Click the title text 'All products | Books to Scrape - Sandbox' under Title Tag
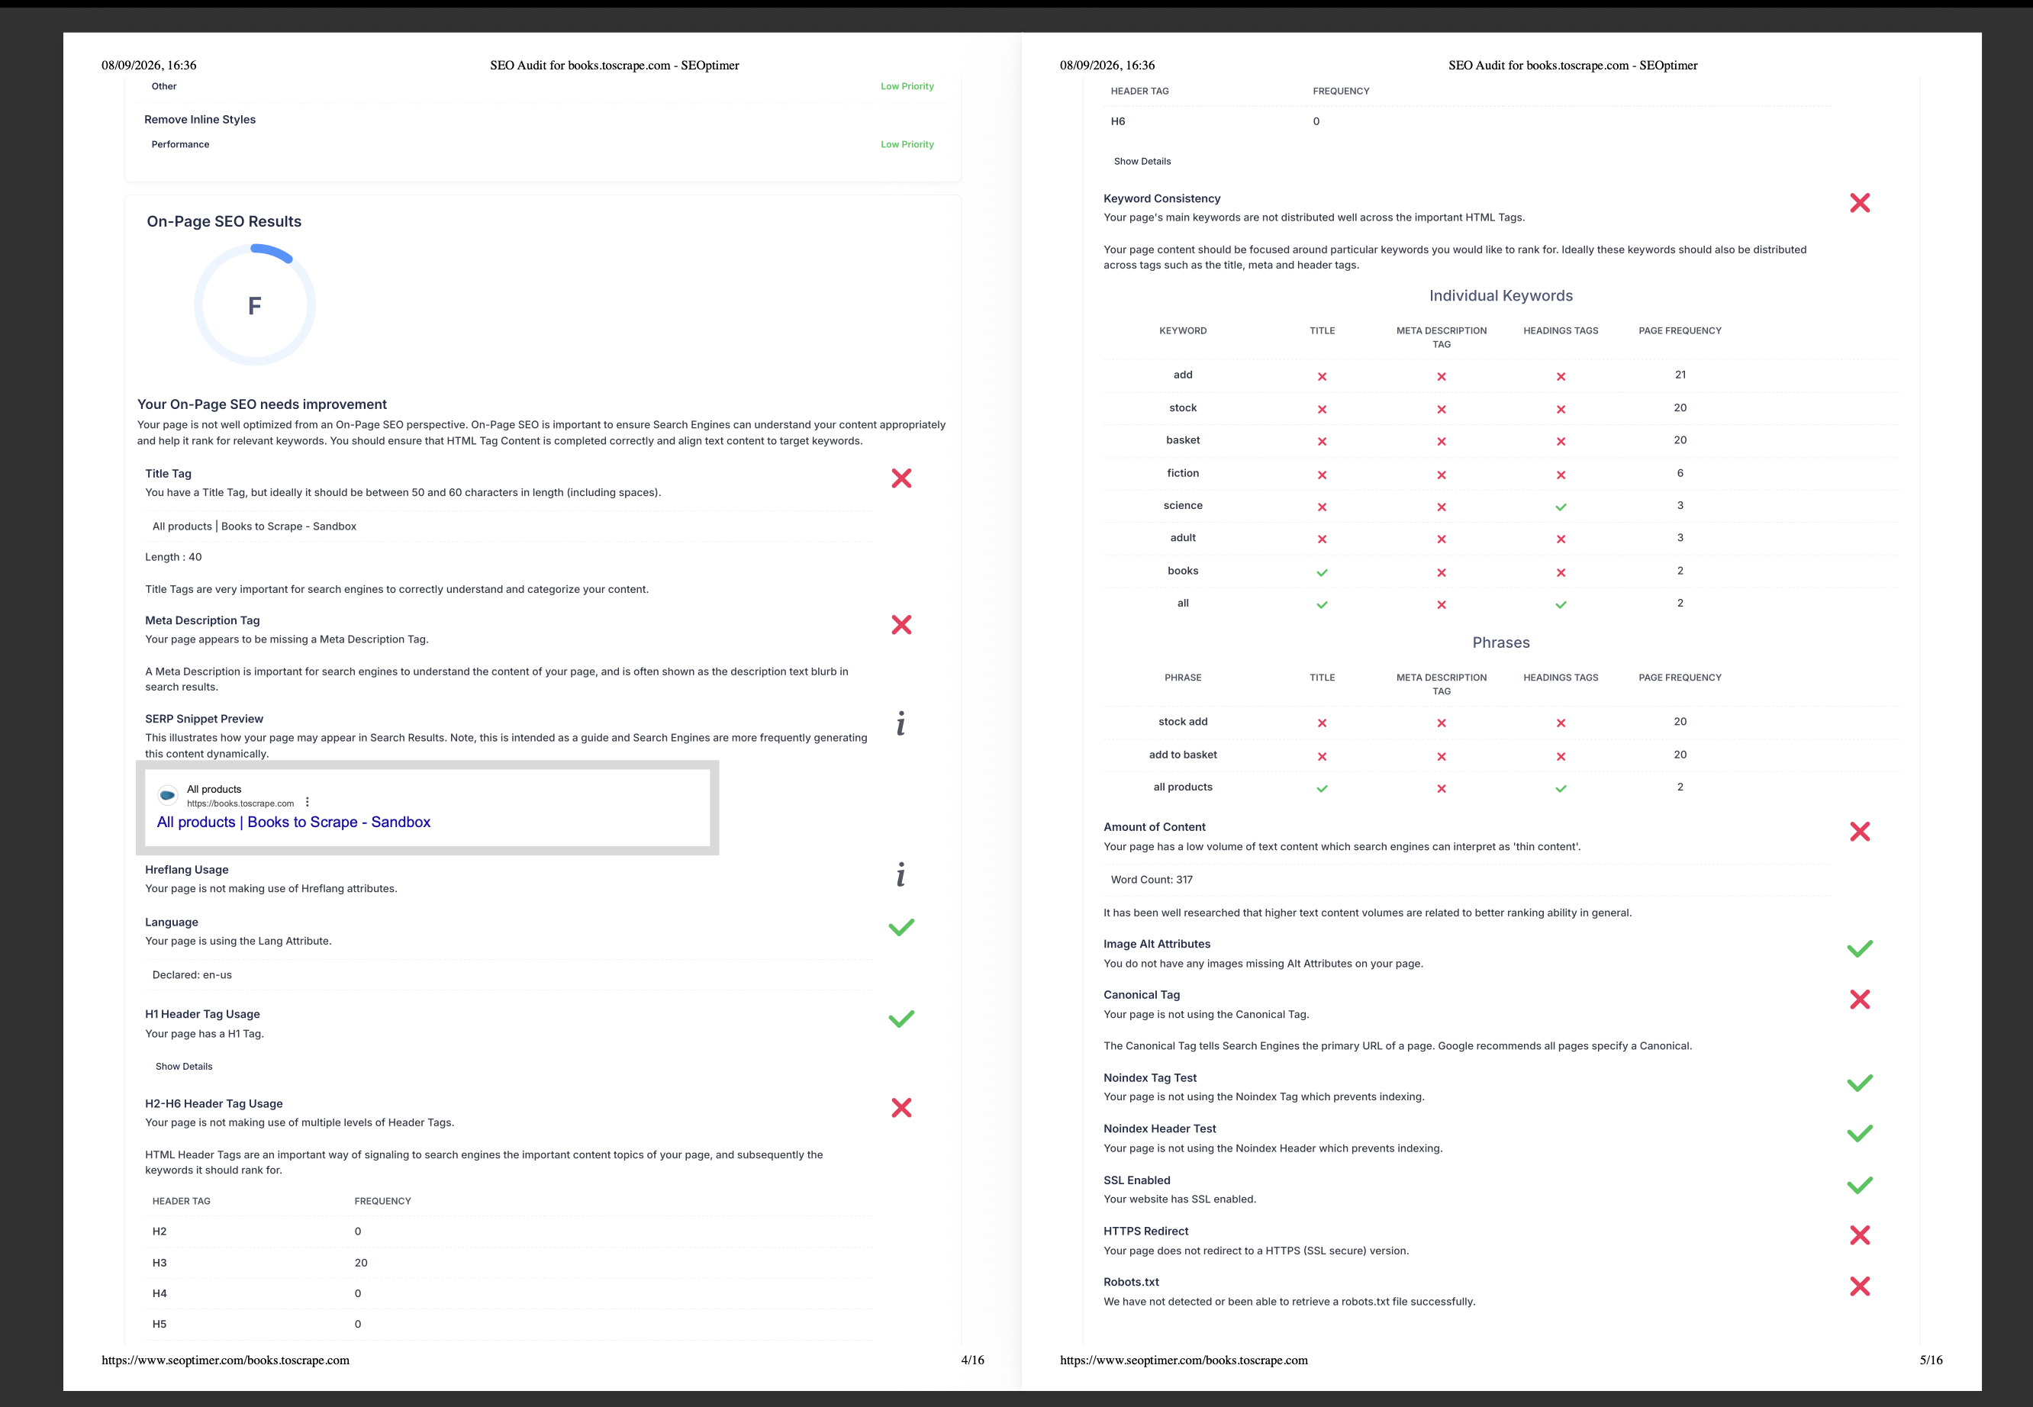The height and width of the screenshot is (1407, 2033). click(254, 526)
